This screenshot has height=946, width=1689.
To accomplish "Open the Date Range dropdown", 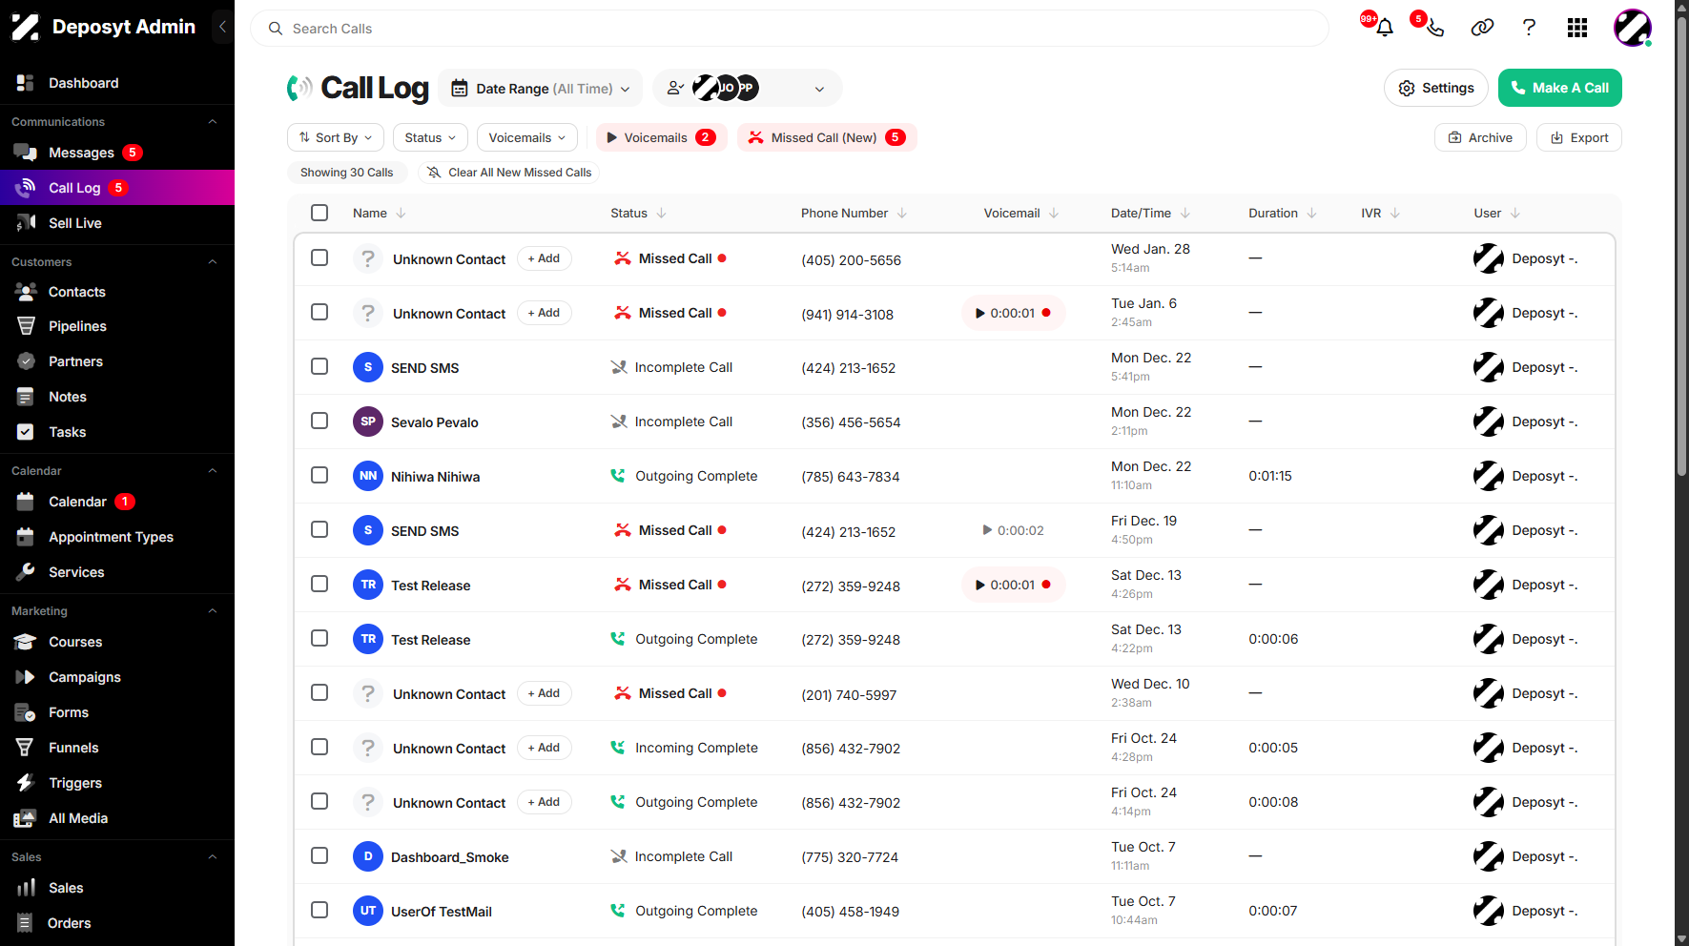I will (540, 88).
